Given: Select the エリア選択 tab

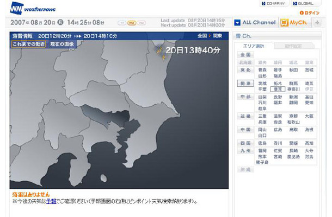Looking at the screenshot, I should click(x=254, y=46).
